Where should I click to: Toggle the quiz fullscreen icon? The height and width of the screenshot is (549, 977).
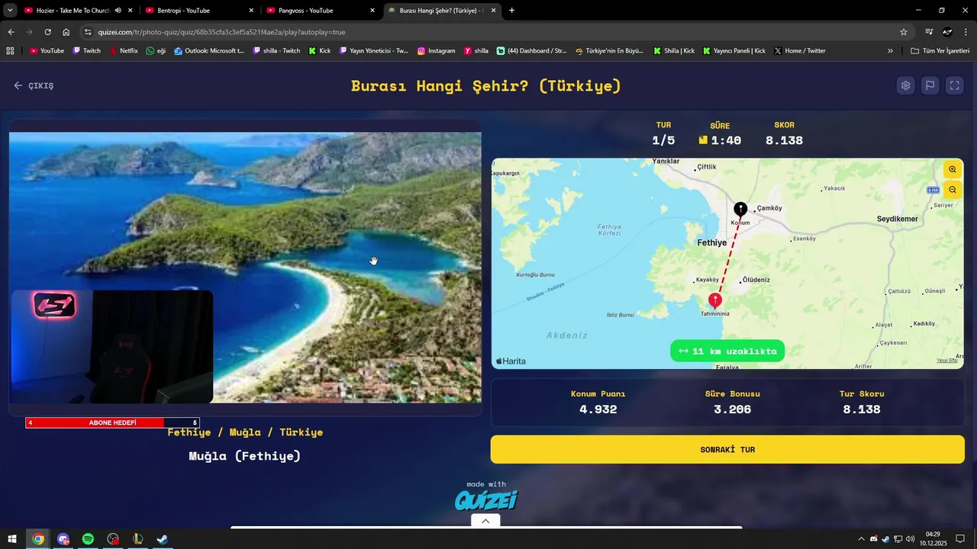(954, 85)
